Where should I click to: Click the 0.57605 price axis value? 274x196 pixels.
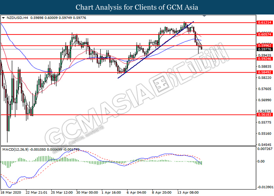click(x=265, y=89)
